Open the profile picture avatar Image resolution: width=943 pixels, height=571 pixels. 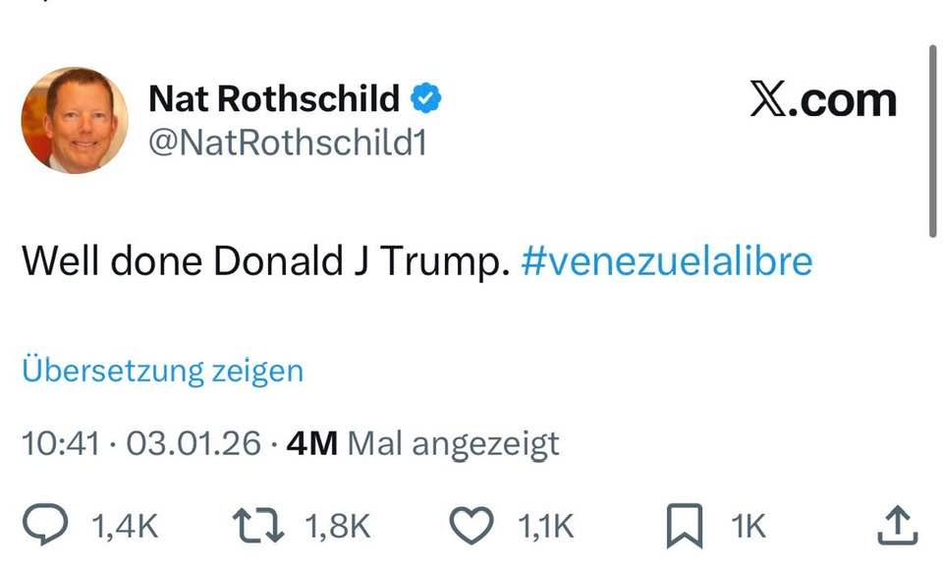[x=75, y=120]
